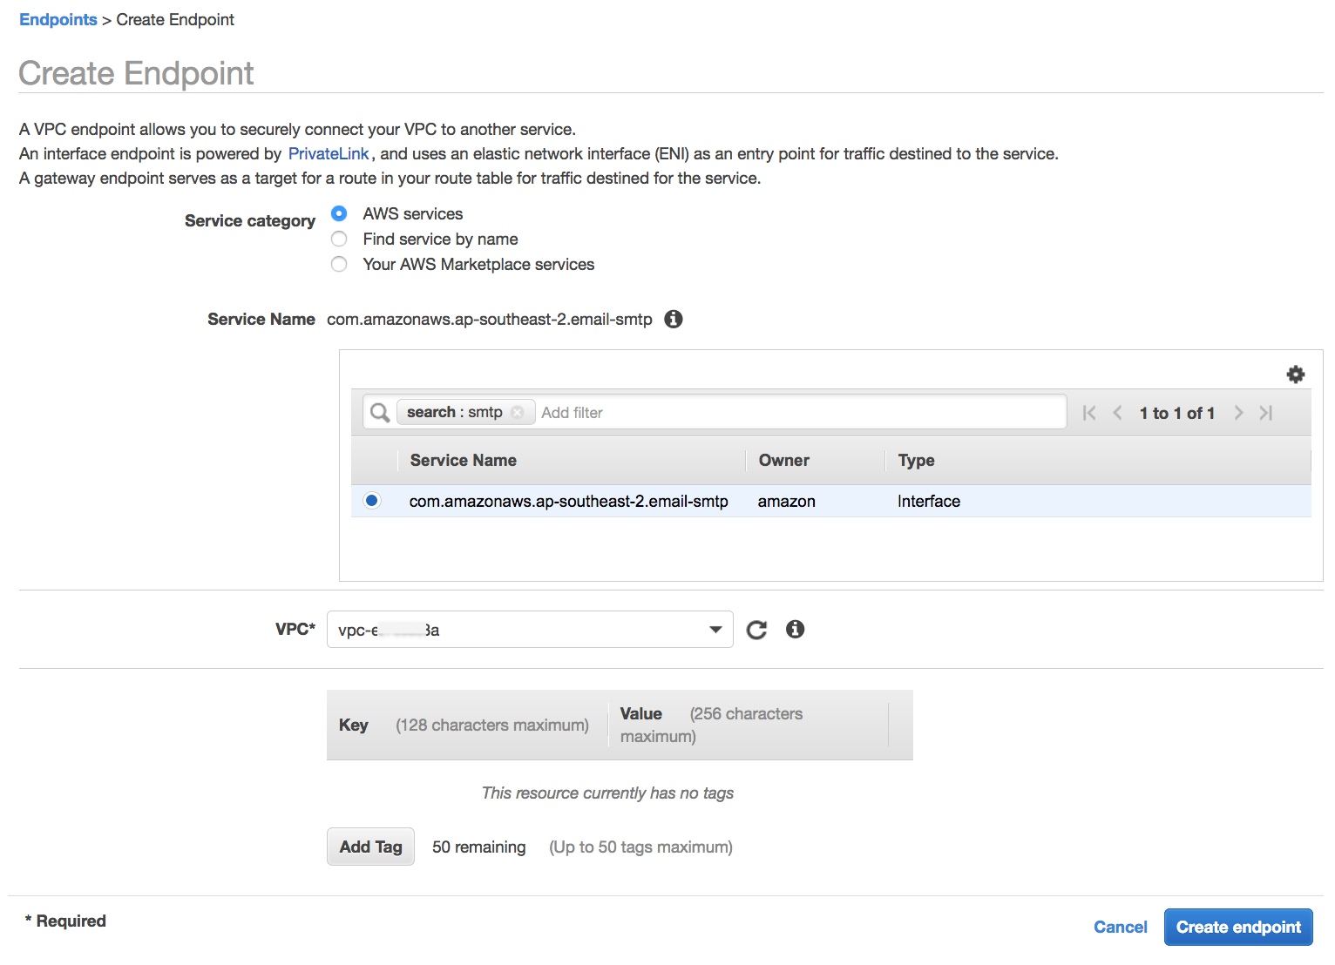Viewport: 1335px width, 965px height.
Task: Select the email-smtp service row radio
Action: [372, 501]
